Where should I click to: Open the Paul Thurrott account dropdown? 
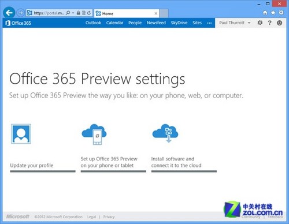[235, 23]
